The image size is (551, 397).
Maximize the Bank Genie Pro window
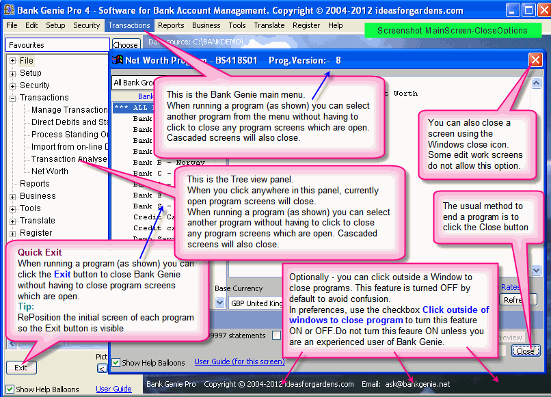coord(528,10)
